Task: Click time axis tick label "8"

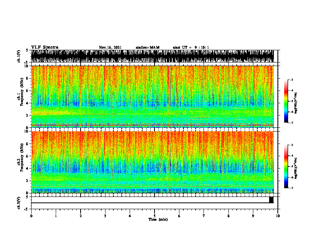Action: click(228, 216)
